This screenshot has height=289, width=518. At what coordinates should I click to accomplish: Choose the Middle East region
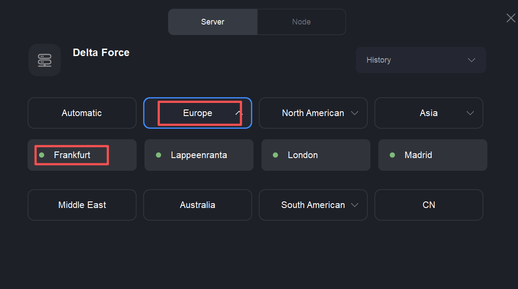pyautogui.click(x=82, y=205)
